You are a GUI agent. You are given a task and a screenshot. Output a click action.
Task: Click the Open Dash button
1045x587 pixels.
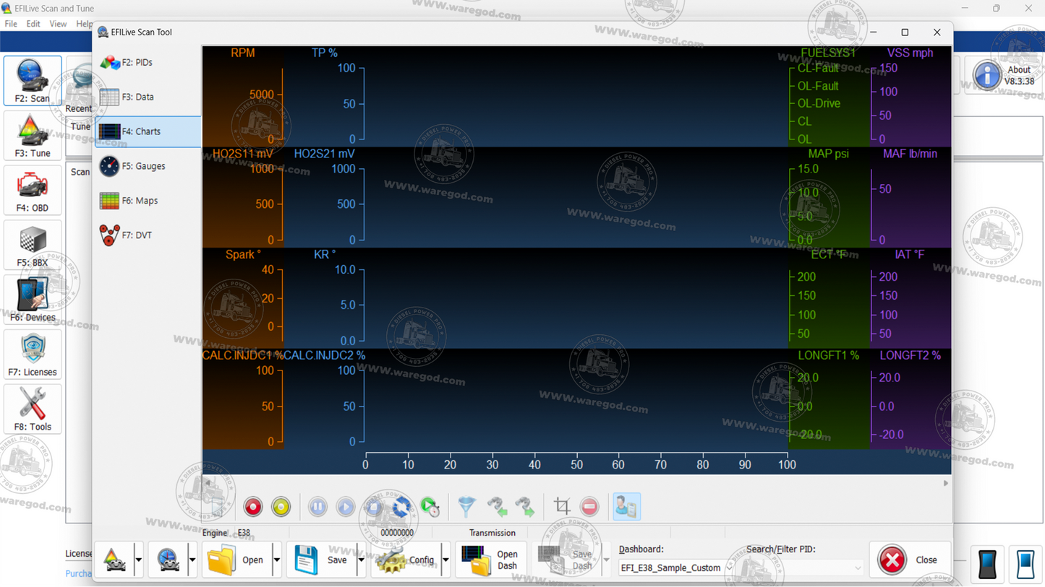[x=491, y=560]
